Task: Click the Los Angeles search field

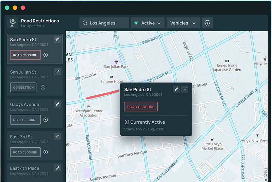Action: point(104,23)
